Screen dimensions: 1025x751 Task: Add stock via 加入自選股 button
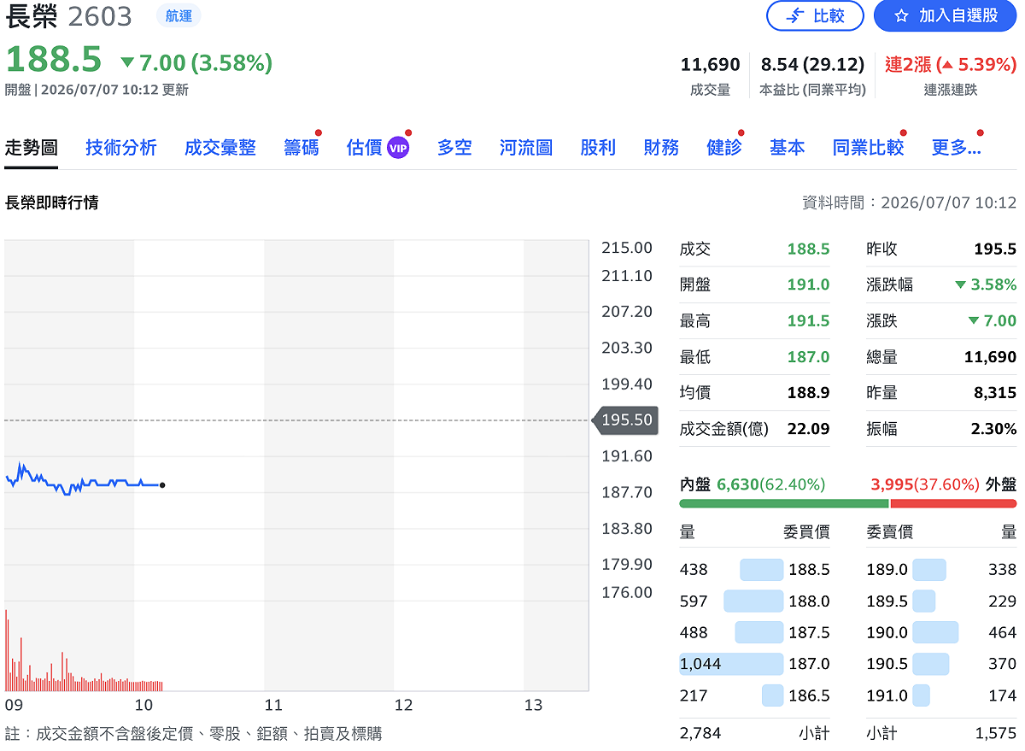coord(946,15)
